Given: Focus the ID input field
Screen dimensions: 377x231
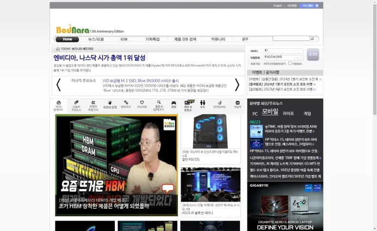Looking at the screenshot, I should click(284, 51).
